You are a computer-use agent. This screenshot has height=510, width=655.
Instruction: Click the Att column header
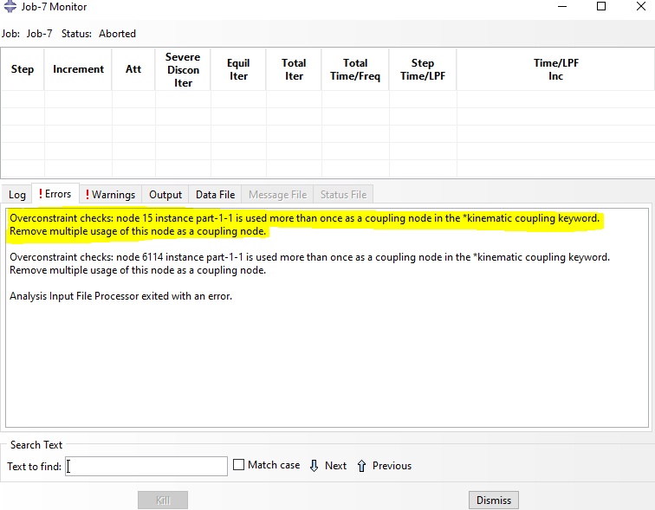(x=133, y=69)
